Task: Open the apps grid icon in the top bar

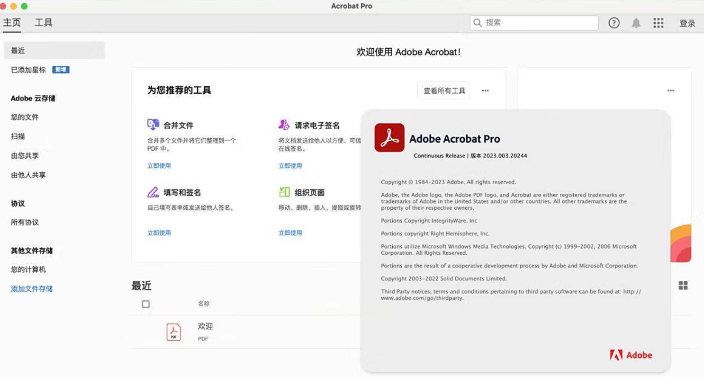Action: (658, 23)
